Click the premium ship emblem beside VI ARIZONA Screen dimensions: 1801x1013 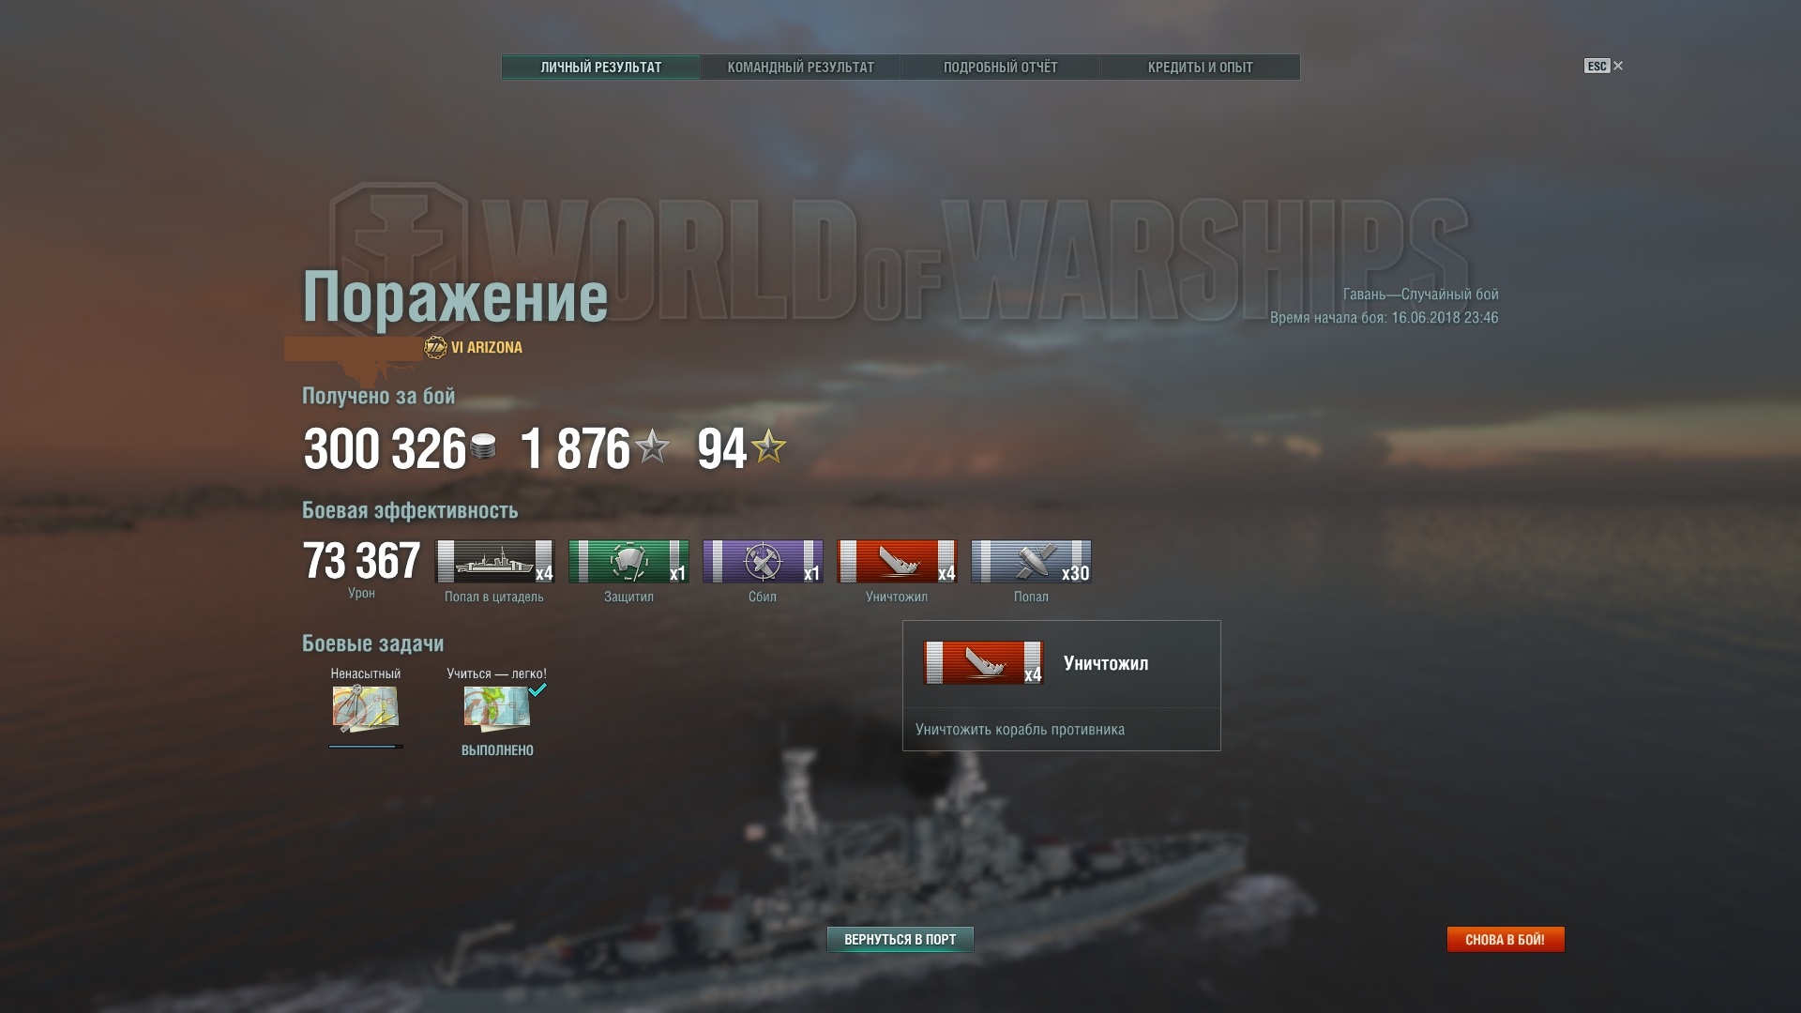pos(435,348)
